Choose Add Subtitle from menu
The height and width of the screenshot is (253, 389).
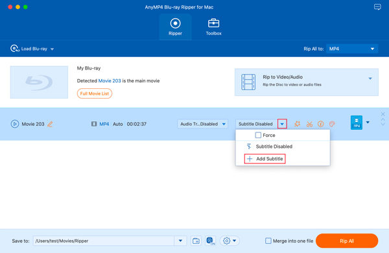pos(265,159)
